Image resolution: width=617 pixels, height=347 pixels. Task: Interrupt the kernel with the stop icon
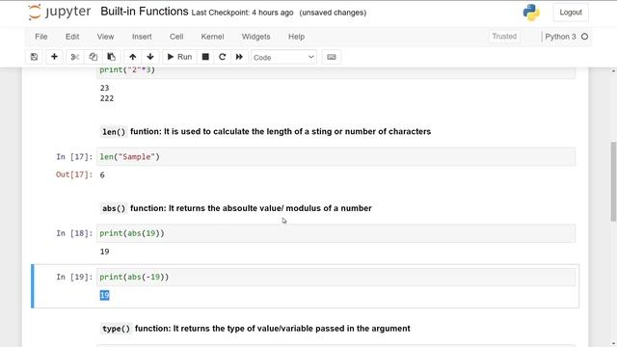click(x=205, y=57)
